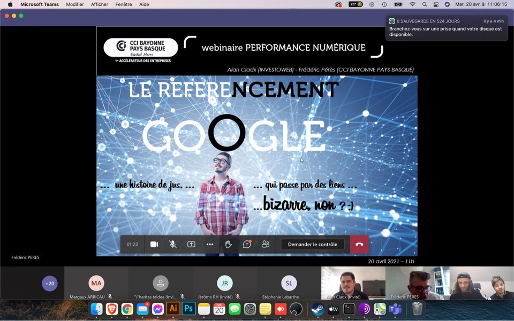
Task: Select Margaux ARRICAU participant tile
Action: click(x=96, y=283)
